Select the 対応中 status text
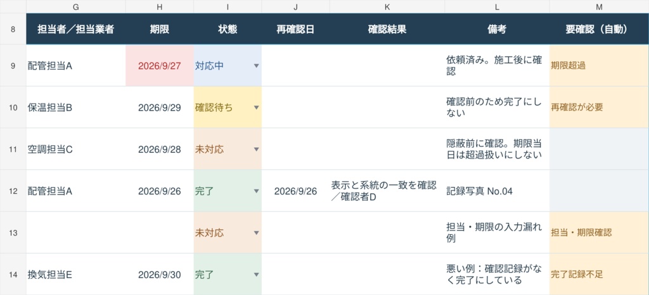Screen dimensions: 649x295 click(x=209, y=66)
